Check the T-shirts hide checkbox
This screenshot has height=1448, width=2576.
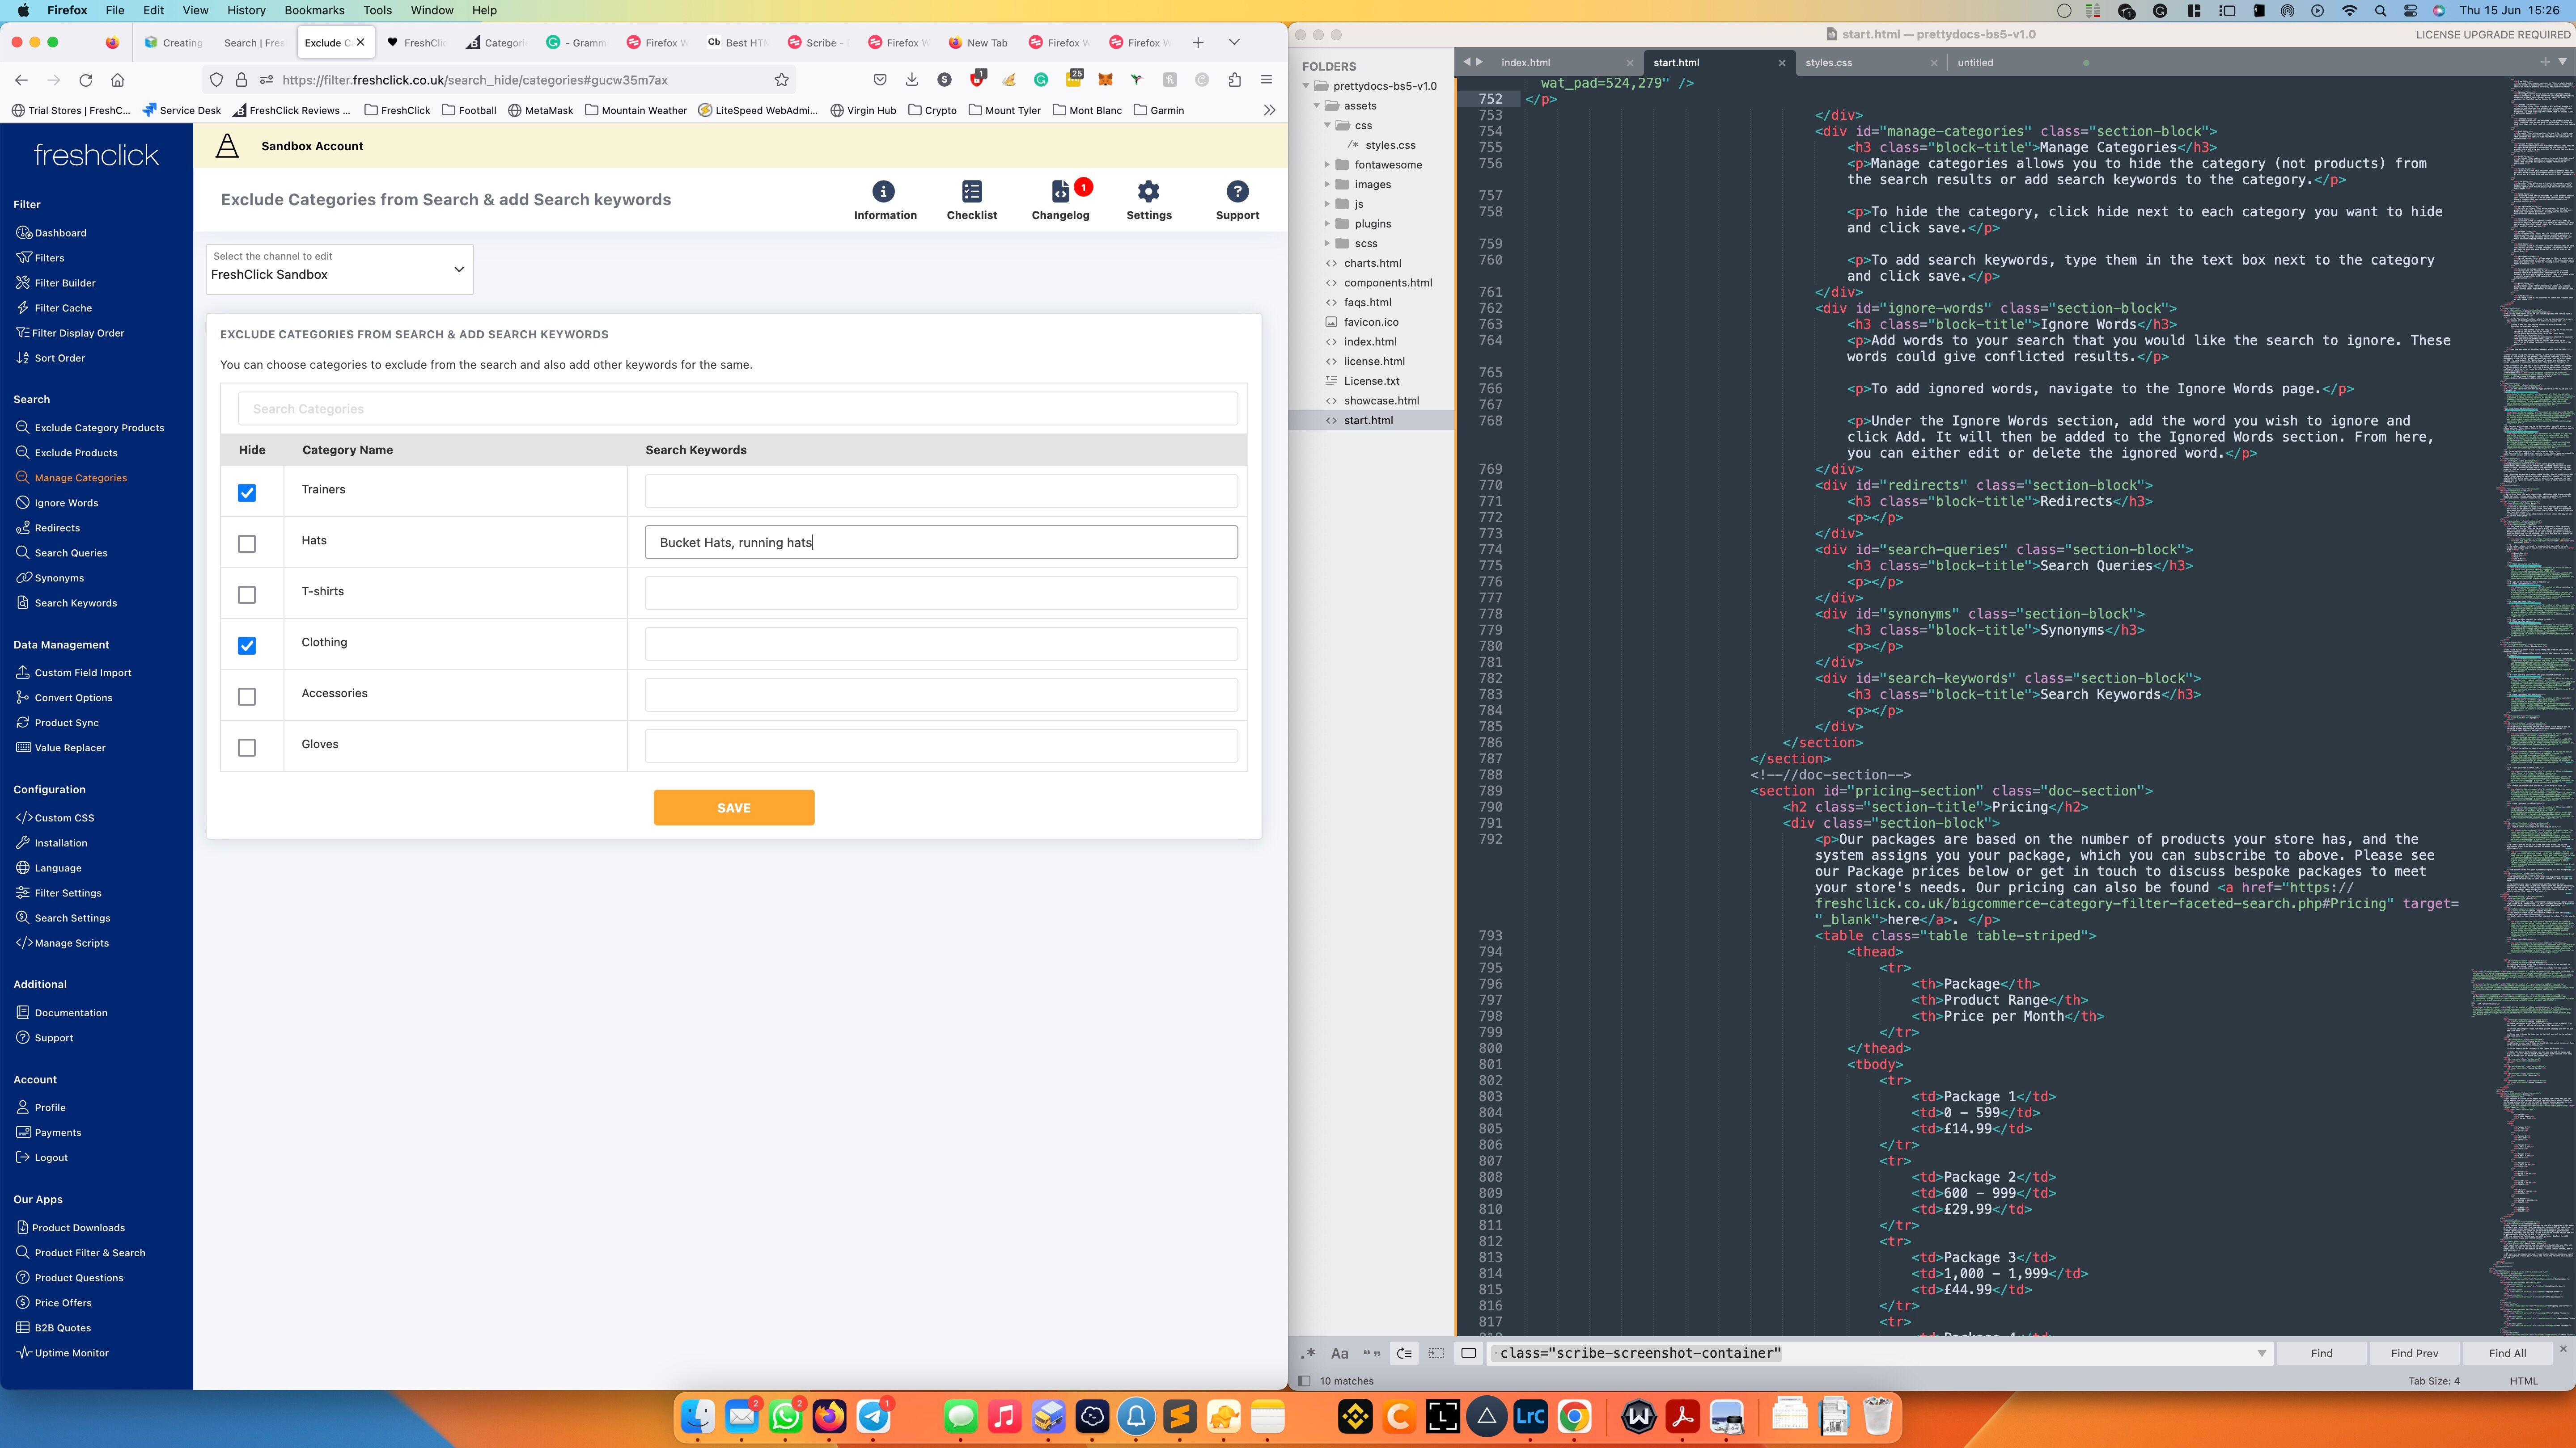tap(247, 594)
